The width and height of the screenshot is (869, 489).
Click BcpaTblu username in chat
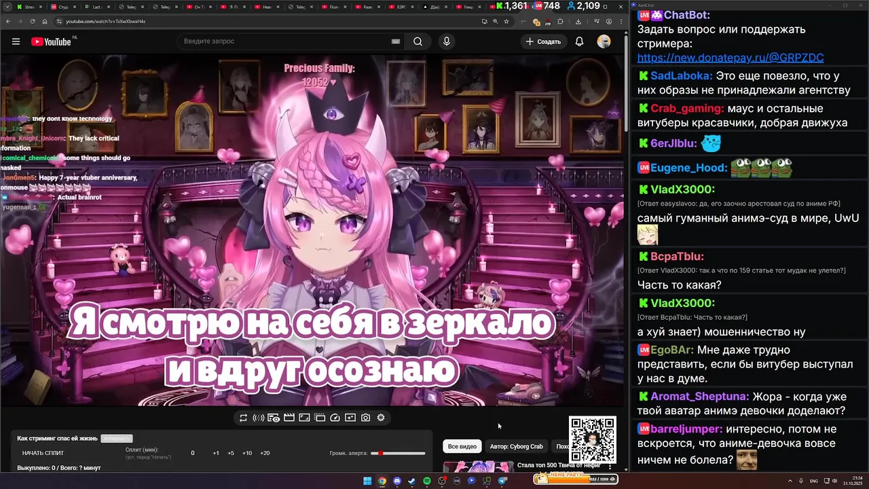pyautogui.click(x=677, y=257)
